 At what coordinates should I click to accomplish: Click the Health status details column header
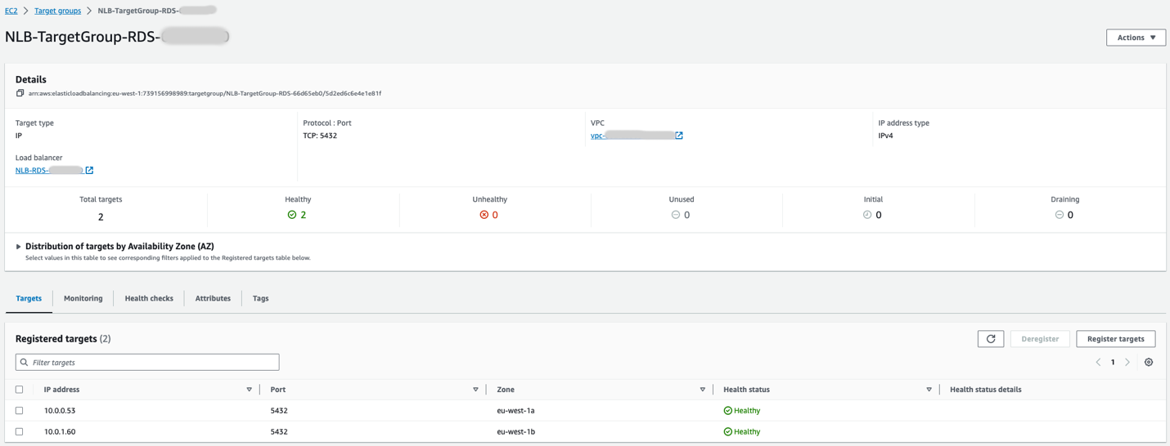click(985, 390)
